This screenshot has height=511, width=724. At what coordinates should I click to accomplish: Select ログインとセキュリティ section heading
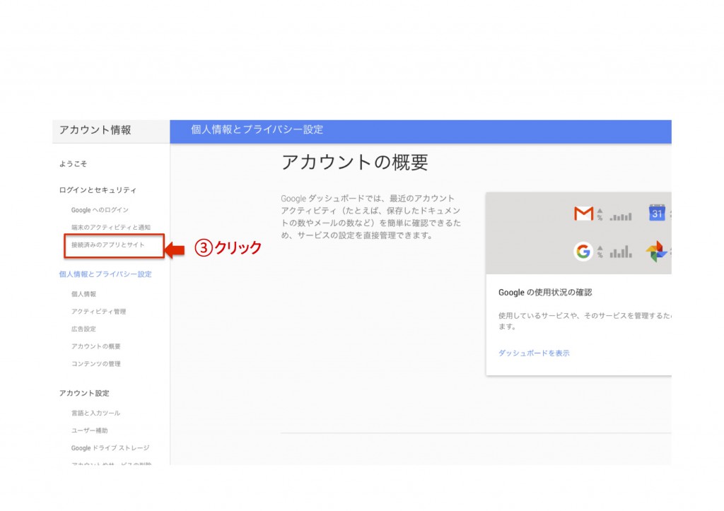pos(98,190)
